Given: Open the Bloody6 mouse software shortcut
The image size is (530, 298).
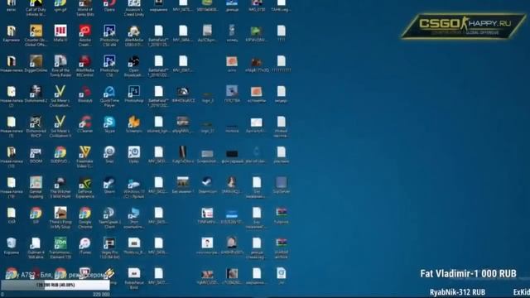Looking at the screenshot, I should point(84,94).
